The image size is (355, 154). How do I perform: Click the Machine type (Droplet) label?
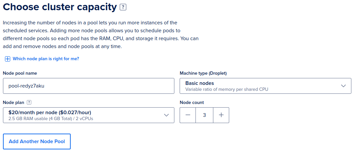pos(203,73)
